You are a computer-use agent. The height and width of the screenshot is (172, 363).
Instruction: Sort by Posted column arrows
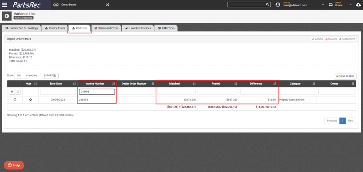coord(236,84)
